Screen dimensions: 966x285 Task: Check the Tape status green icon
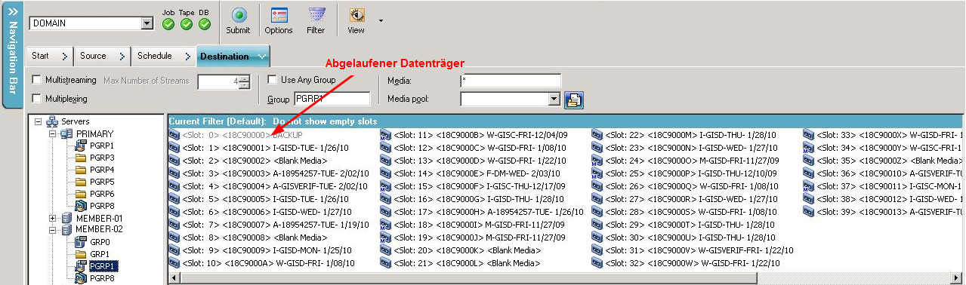click(x=187, y=24)
